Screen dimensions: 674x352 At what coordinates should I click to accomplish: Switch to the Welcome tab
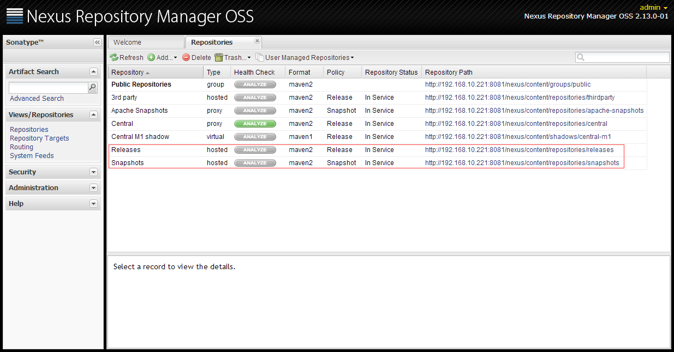pyautogui.click(x=146, y=43)
